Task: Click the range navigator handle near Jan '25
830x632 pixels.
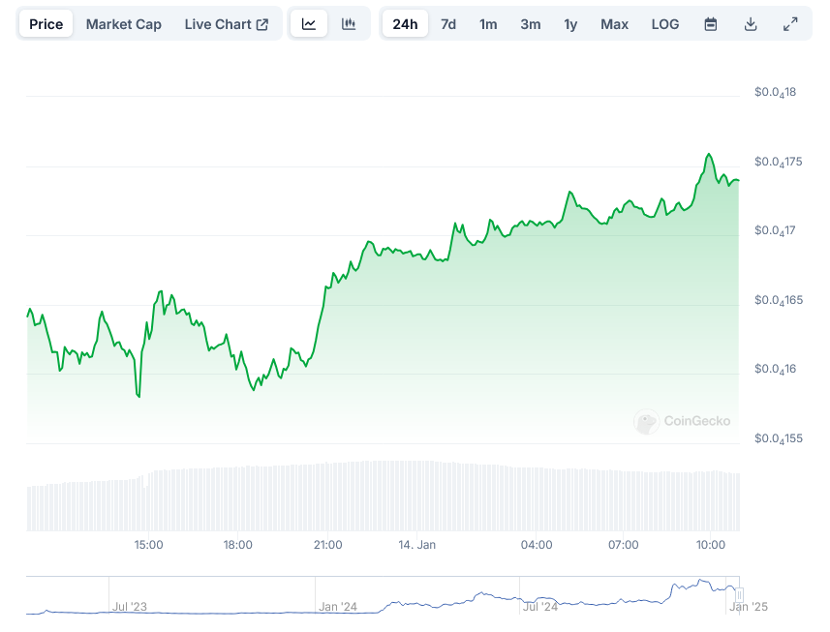Action: (739, 594)
